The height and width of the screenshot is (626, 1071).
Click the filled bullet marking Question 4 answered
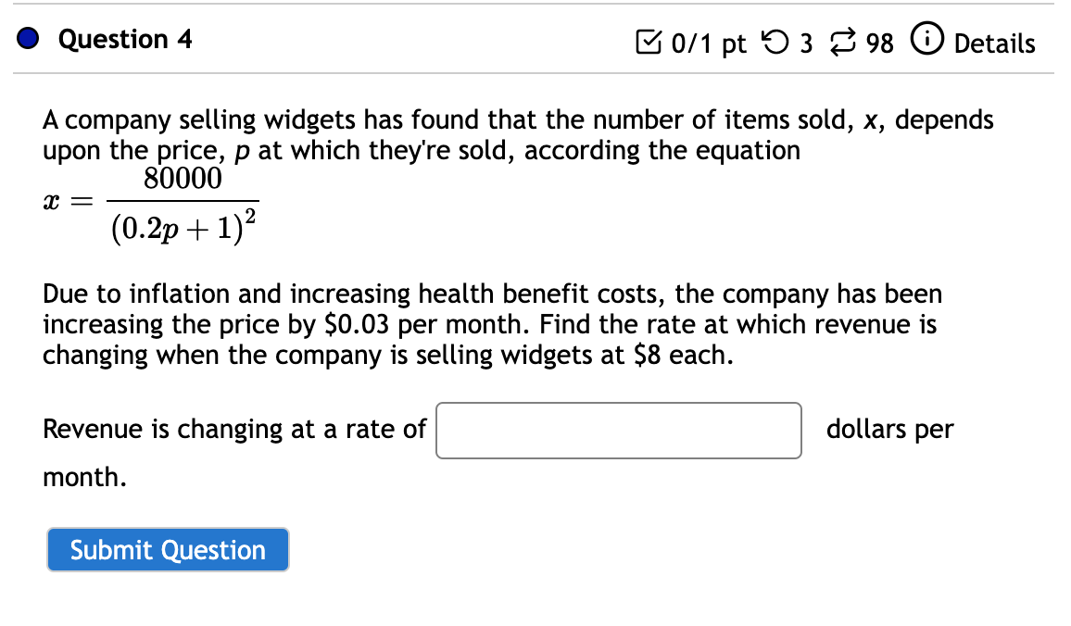pyautogui.click(x=28, y=39)
